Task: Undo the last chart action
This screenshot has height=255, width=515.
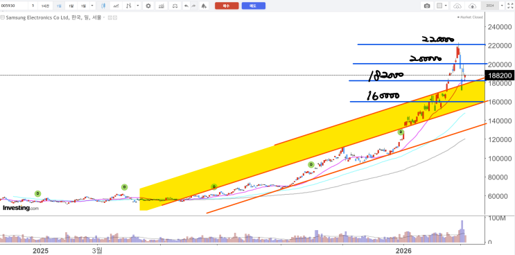Action: [186, 6]
